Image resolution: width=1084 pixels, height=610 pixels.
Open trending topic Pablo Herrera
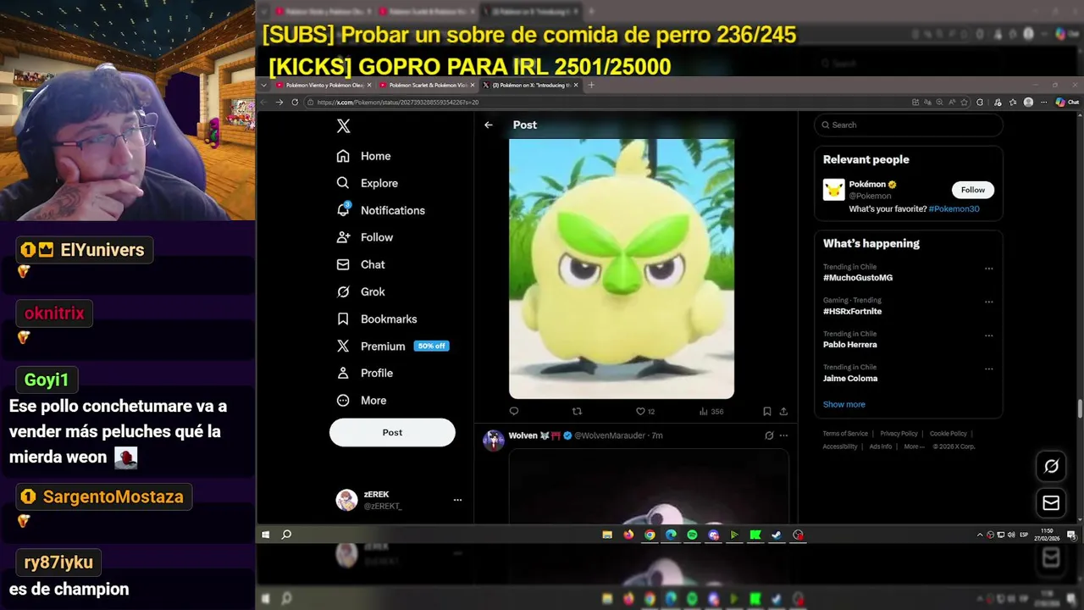(849, 345)
